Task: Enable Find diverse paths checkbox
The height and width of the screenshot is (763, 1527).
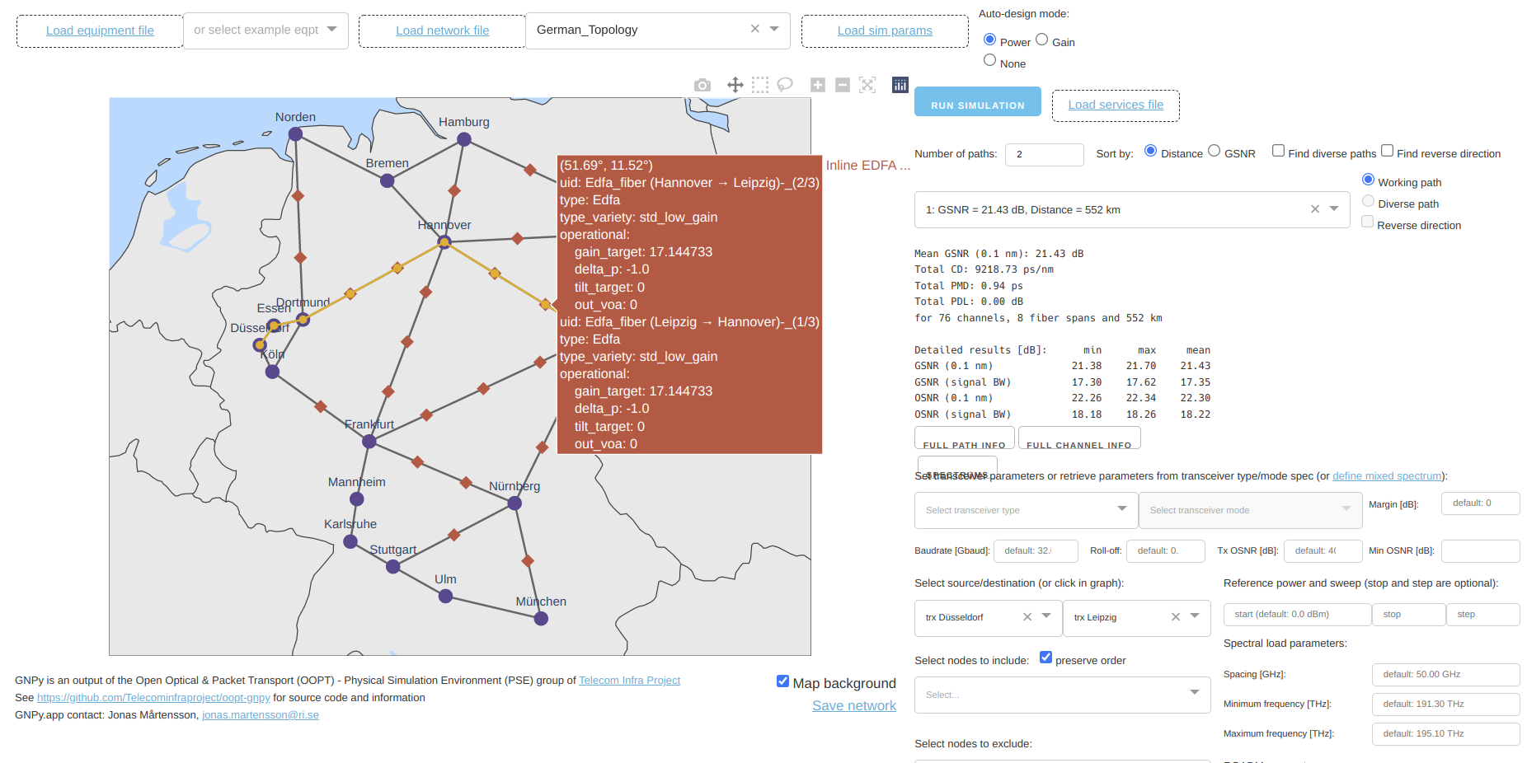Action: click(1278, 151)
